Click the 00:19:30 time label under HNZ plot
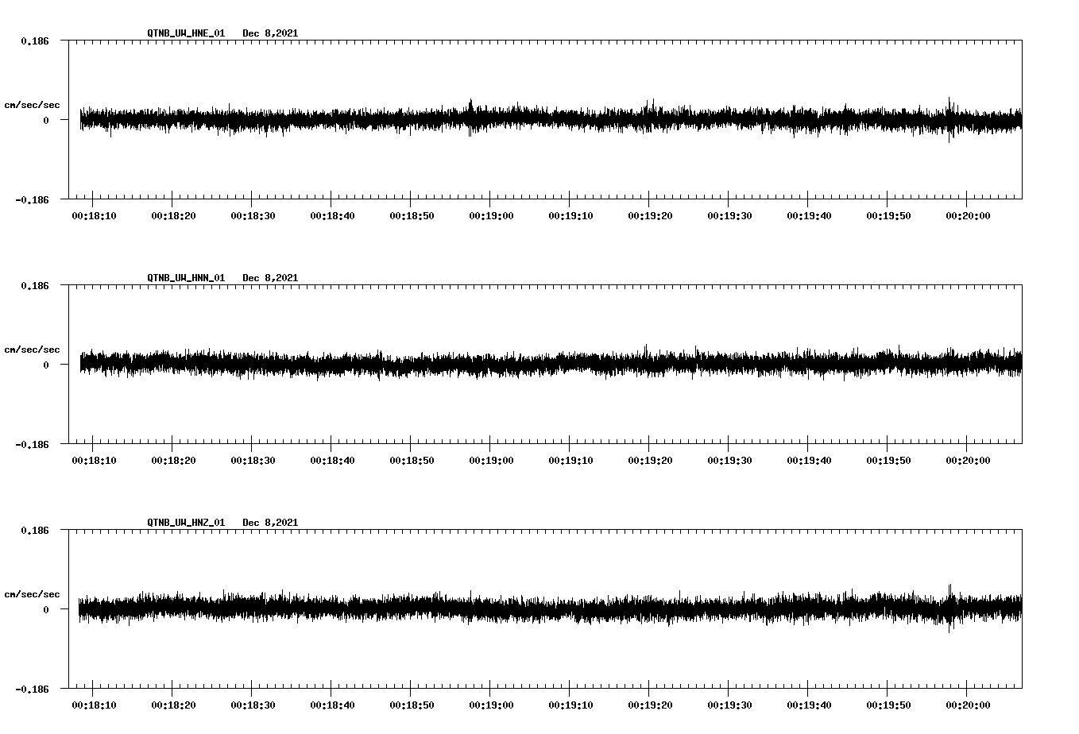Viewport: 1079px width, 734px height. pos(729,705)
